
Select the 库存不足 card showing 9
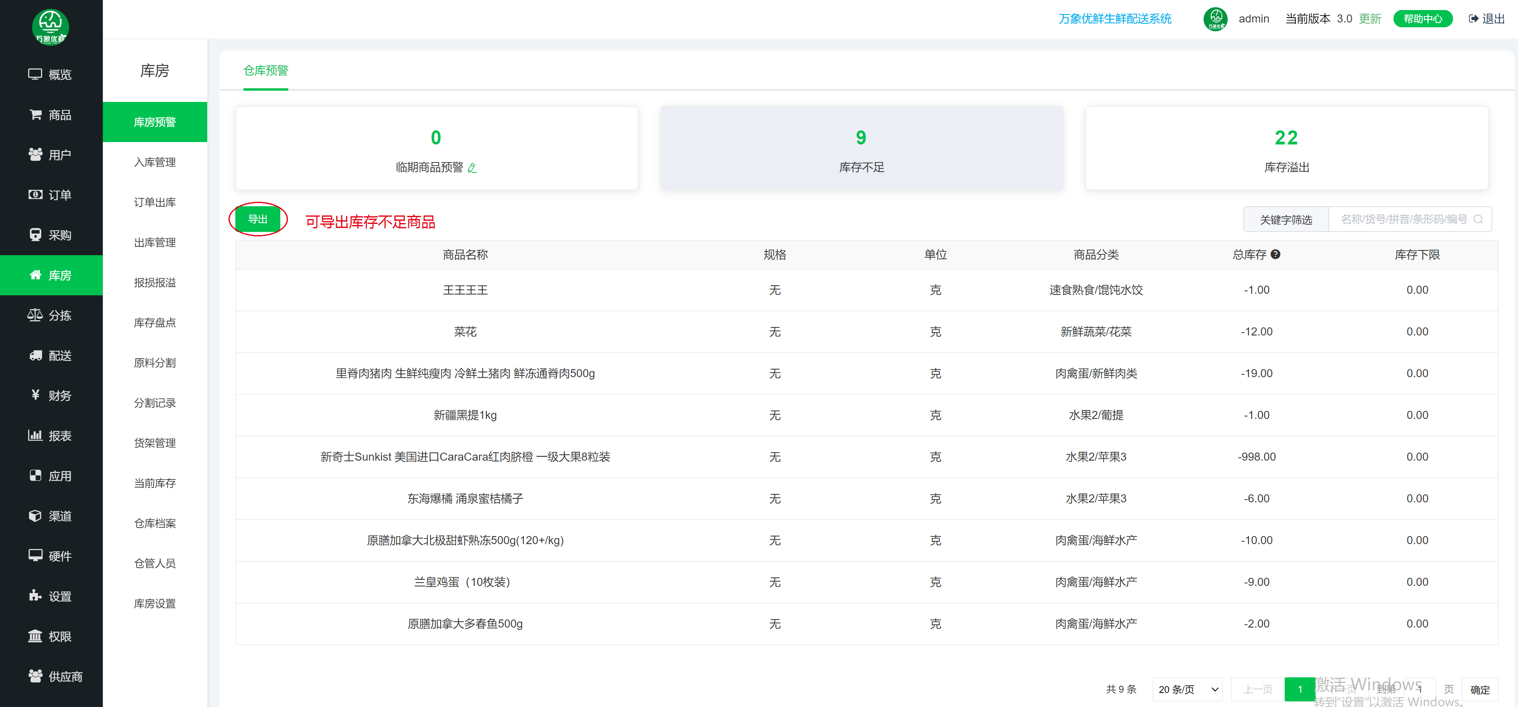pyautogui.click(x=861, y=148)
